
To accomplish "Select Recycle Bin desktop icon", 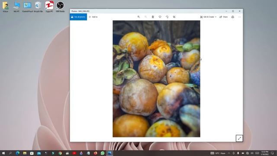I will click(x=39, y=7).
